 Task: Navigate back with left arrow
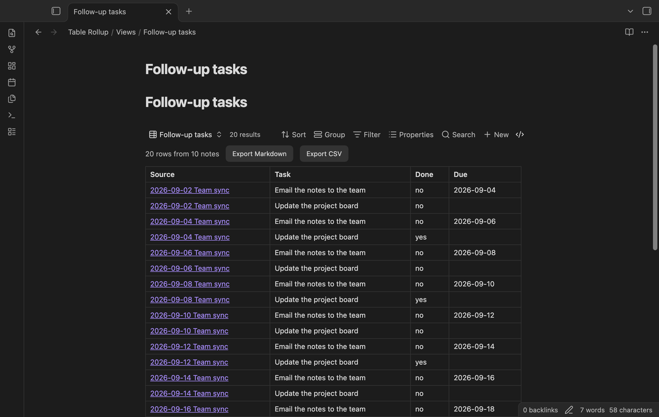(38, 32)
